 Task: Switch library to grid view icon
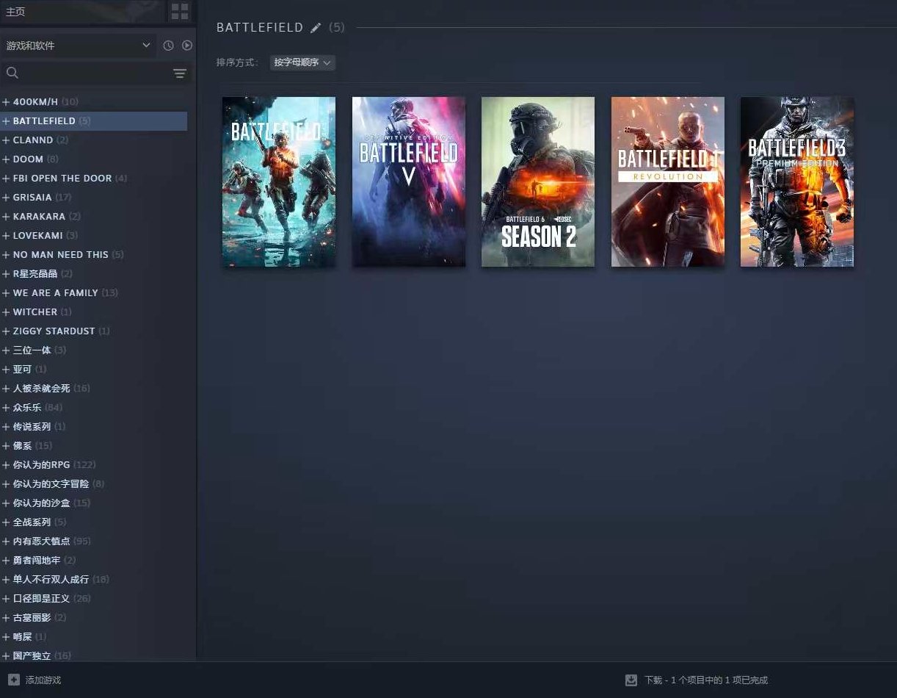click(179, 11)
